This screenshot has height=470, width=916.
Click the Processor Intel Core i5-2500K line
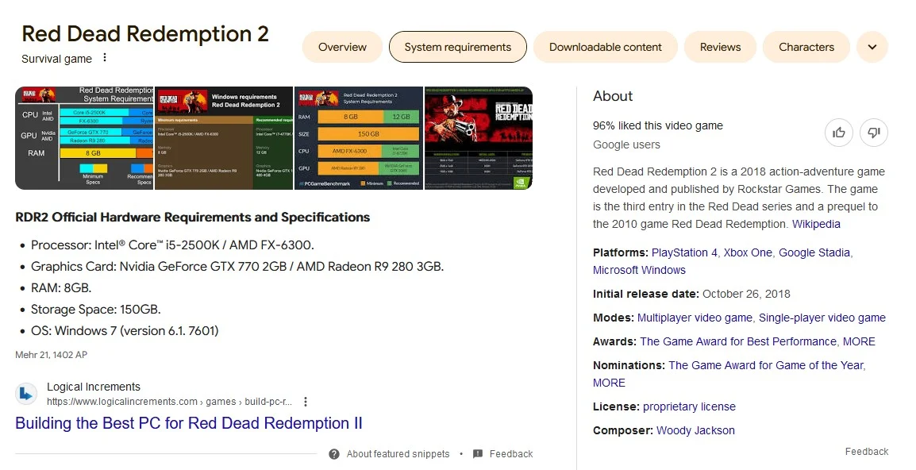point(172,245)
